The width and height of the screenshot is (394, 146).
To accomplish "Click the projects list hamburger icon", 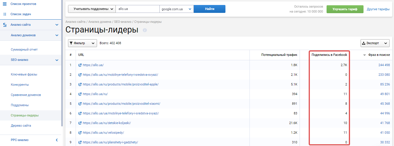I will pos(4,4).
